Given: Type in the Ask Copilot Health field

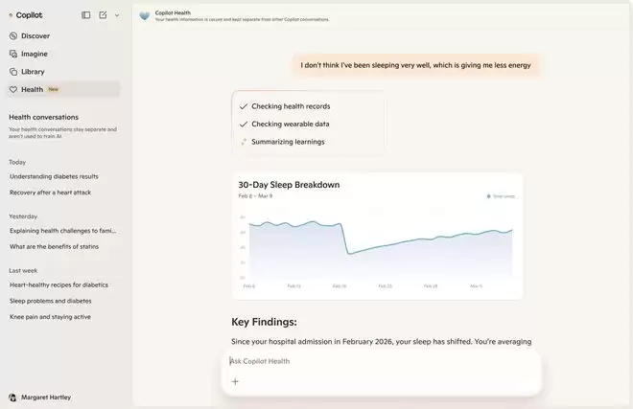Looking at the screenshot, I should point(384,361).
